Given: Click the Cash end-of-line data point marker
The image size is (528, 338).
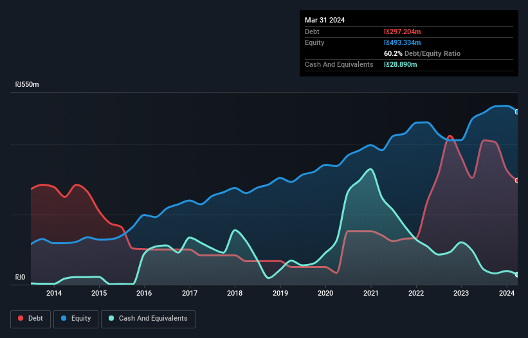Looking at the screenshot, I should [x=517, y=275].
